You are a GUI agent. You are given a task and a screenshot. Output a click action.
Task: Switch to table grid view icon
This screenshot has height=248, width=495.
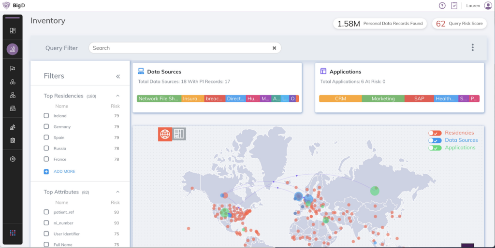[x=179, y=134]
